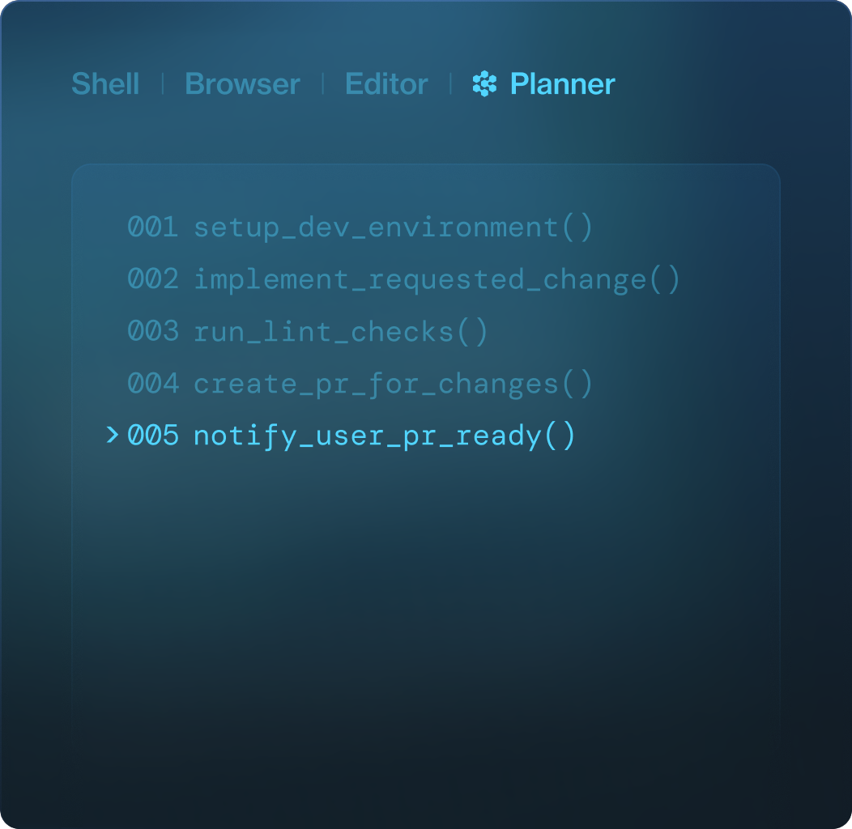Choose the run_lint_checks() step
Image resolution: width=852 pixels, height=829 pixels.
point(341,332)
